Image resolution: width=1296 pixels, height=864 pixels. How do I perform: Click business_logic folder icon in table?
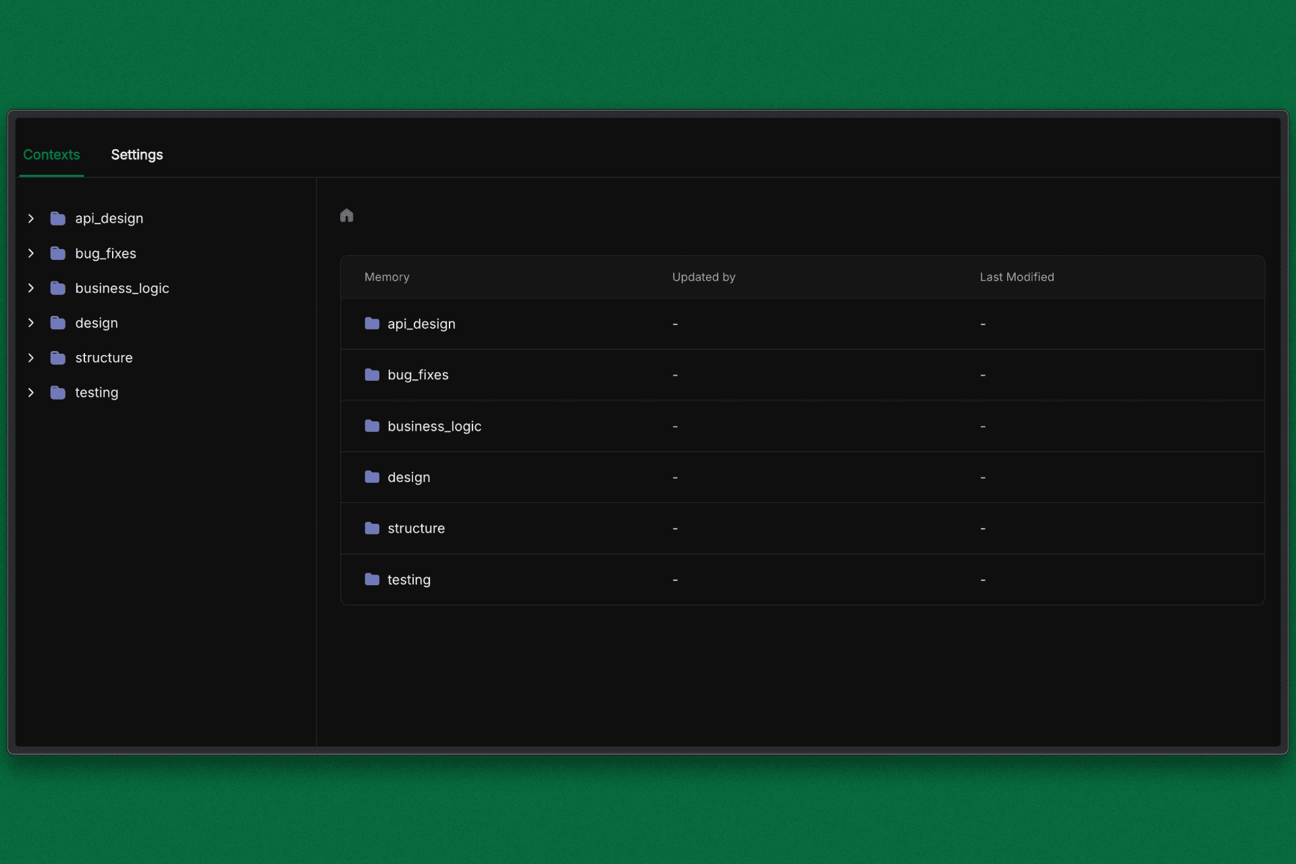click(372, 426)
